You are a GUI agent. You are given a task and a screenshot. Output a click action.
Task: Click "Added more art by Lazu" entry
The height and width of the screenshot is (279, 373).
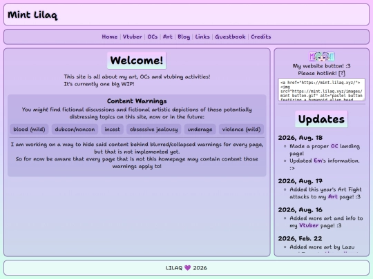pos(322,247)
